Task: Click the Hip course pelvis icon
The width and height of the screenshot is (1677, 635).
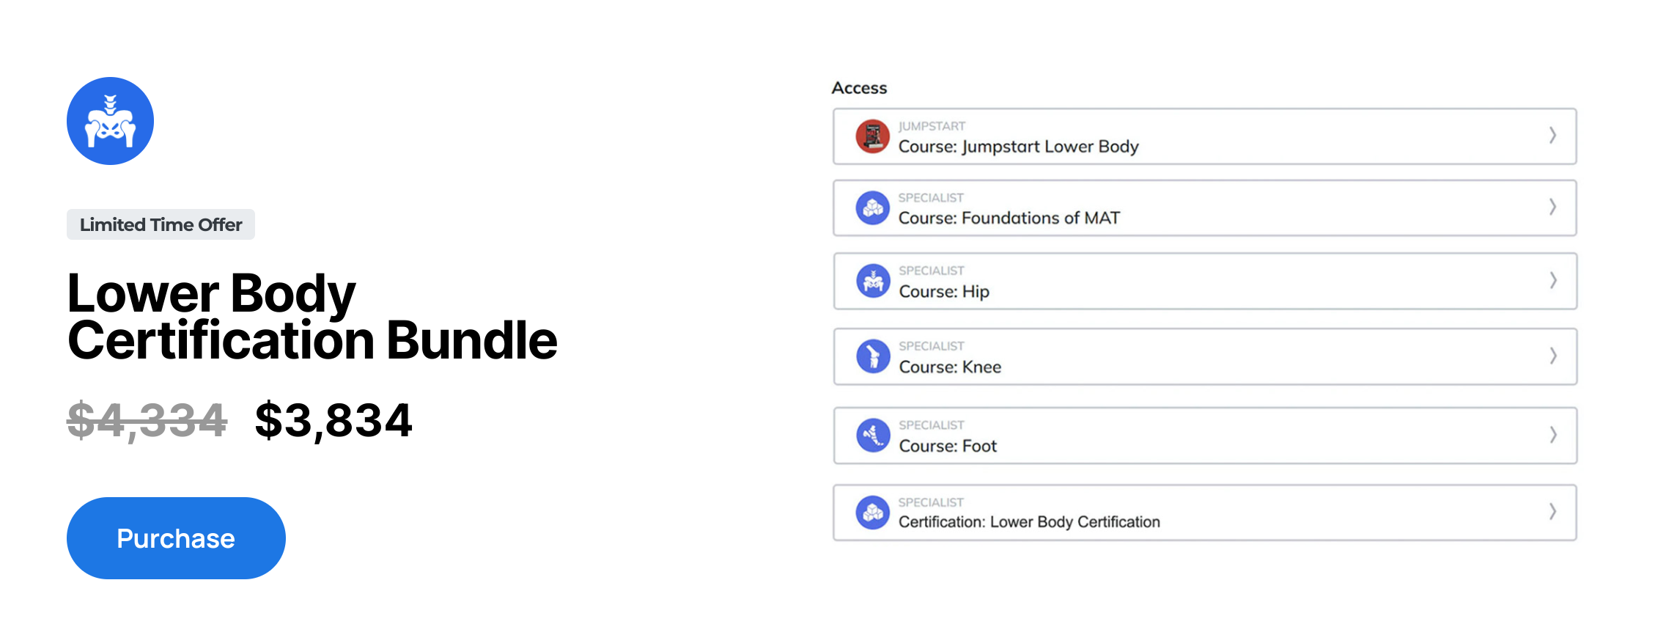Action: (873, 282)
